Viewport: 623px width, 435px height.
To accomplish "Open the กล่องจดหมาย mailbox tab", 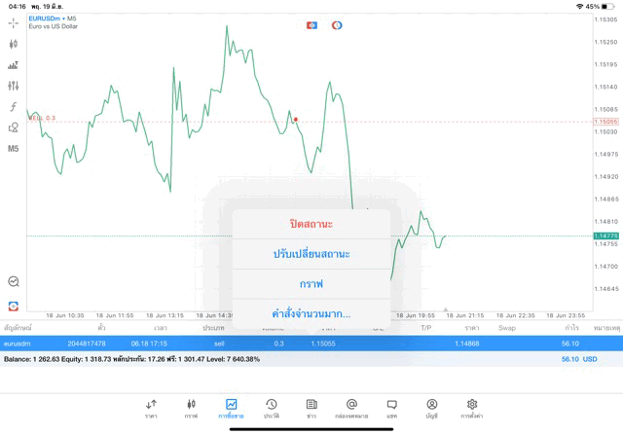I will pos(351,409).
